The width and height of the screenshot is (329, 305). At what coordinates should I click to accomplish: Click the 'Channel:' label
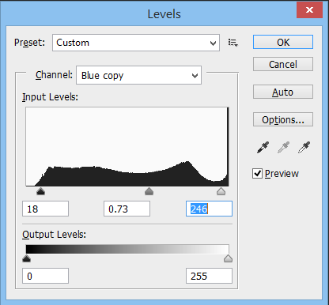coord(54,75)
